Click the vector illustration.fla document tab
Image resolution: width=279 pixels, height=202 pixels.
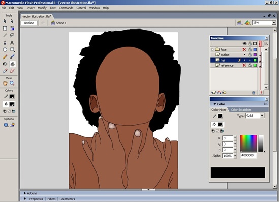(37, 16)
